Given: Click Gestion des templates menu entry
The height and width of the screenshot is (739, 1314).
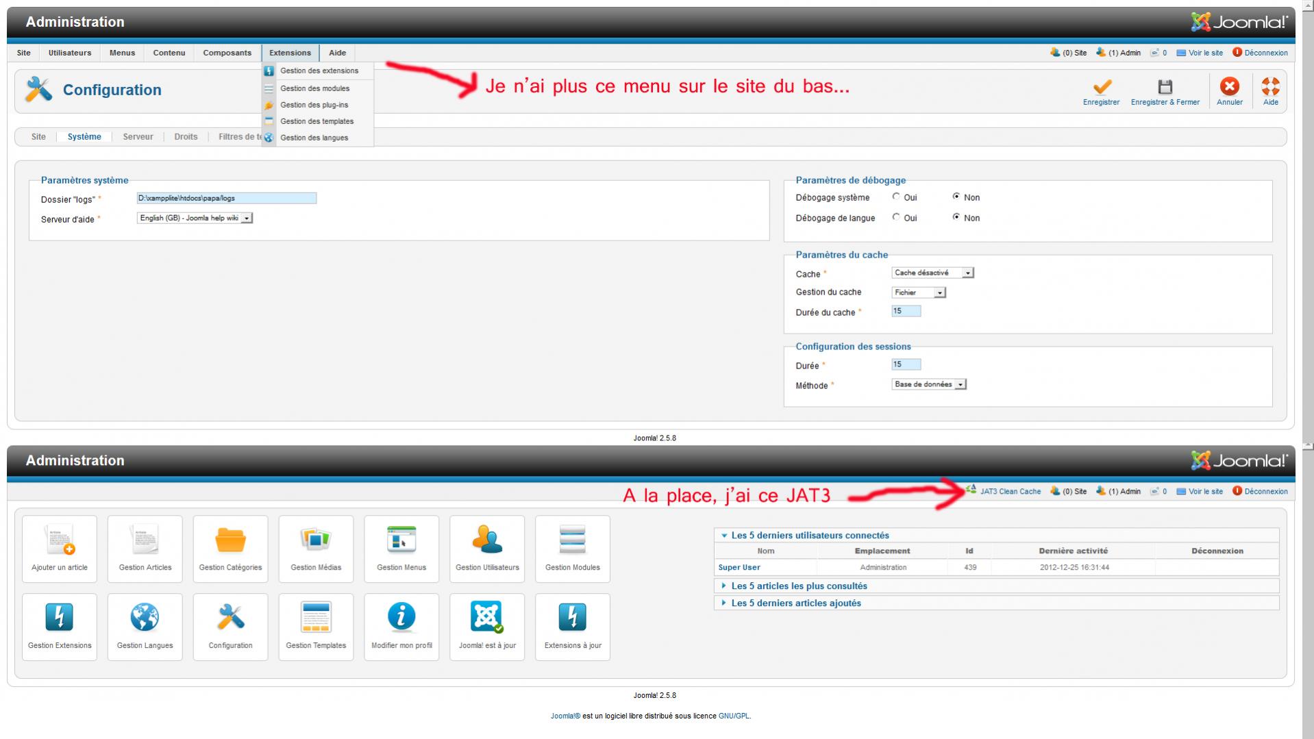Looking at the screenshot, I should click(317, 121).
